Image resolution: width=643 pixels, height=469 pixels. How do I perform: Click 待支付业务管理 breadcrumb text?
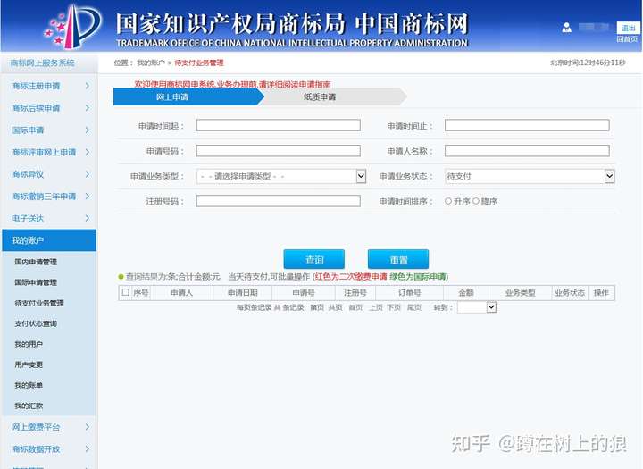[199, 63]
